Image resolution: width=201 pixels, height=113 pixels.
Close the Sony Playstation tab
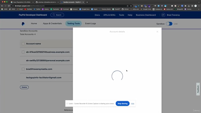coord(33,2)
